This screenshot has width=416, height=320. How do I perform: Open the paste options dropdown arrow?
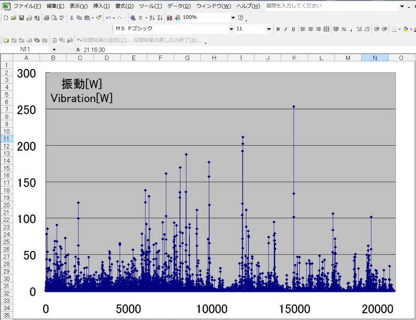click(93, 18)
